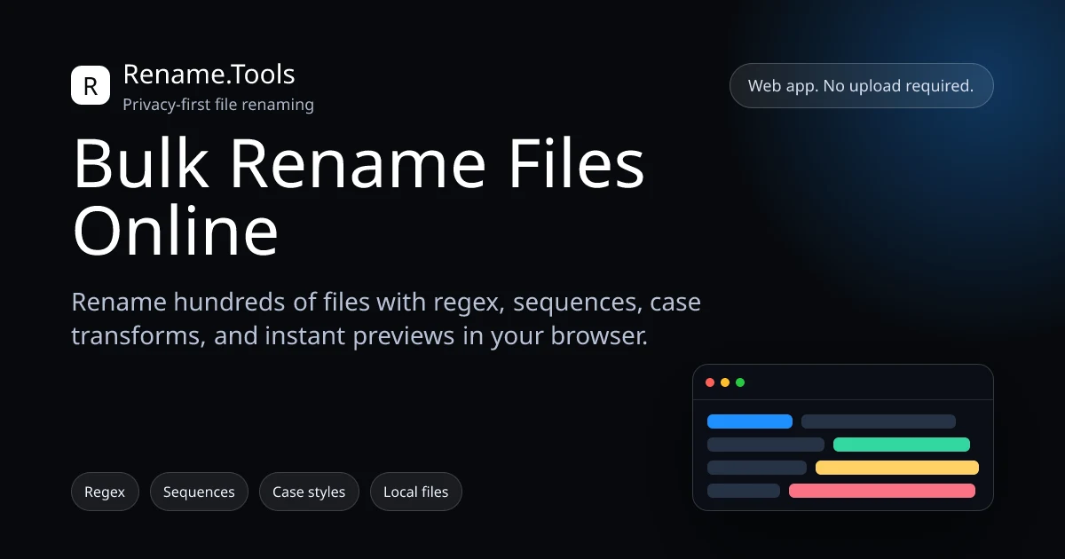Click the grey bar beside the blue bar
This screenshot has width=1065, height=559.
pyautogui.click(x=879, y=421)
